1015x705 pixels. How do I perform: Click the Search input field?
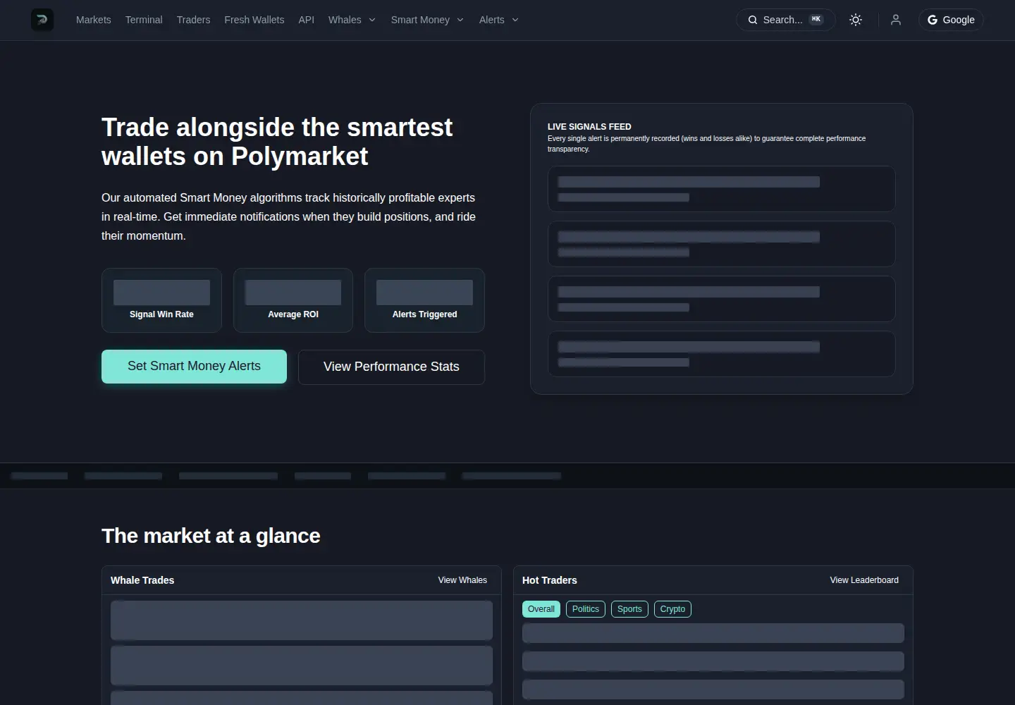pos(786,20)
